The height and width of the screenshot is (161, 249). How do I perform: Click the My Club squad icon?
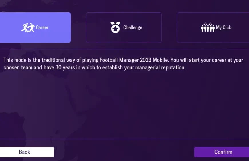pyautogui.click(x=208, y=27)
